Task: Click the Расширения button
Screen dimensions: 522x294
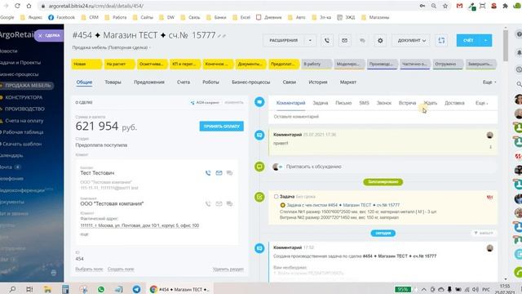Action: (x=284, y=40)
